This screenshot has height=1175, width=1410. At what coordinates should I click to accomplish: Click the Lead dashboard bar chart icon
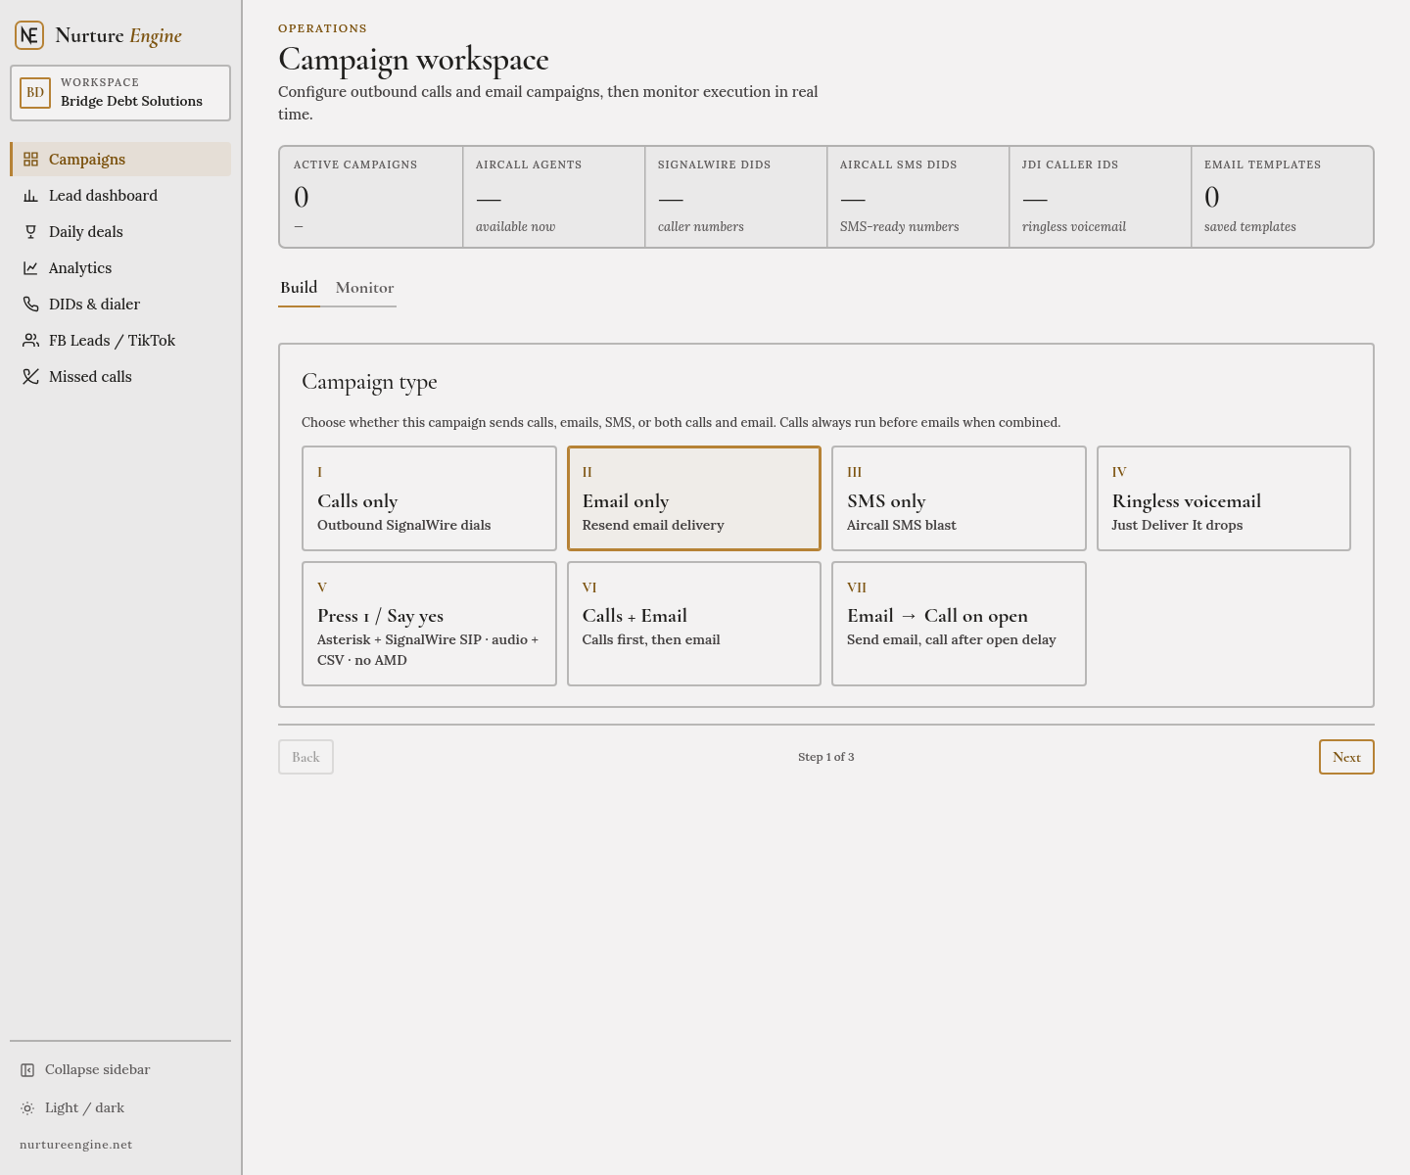click(30, 196)
